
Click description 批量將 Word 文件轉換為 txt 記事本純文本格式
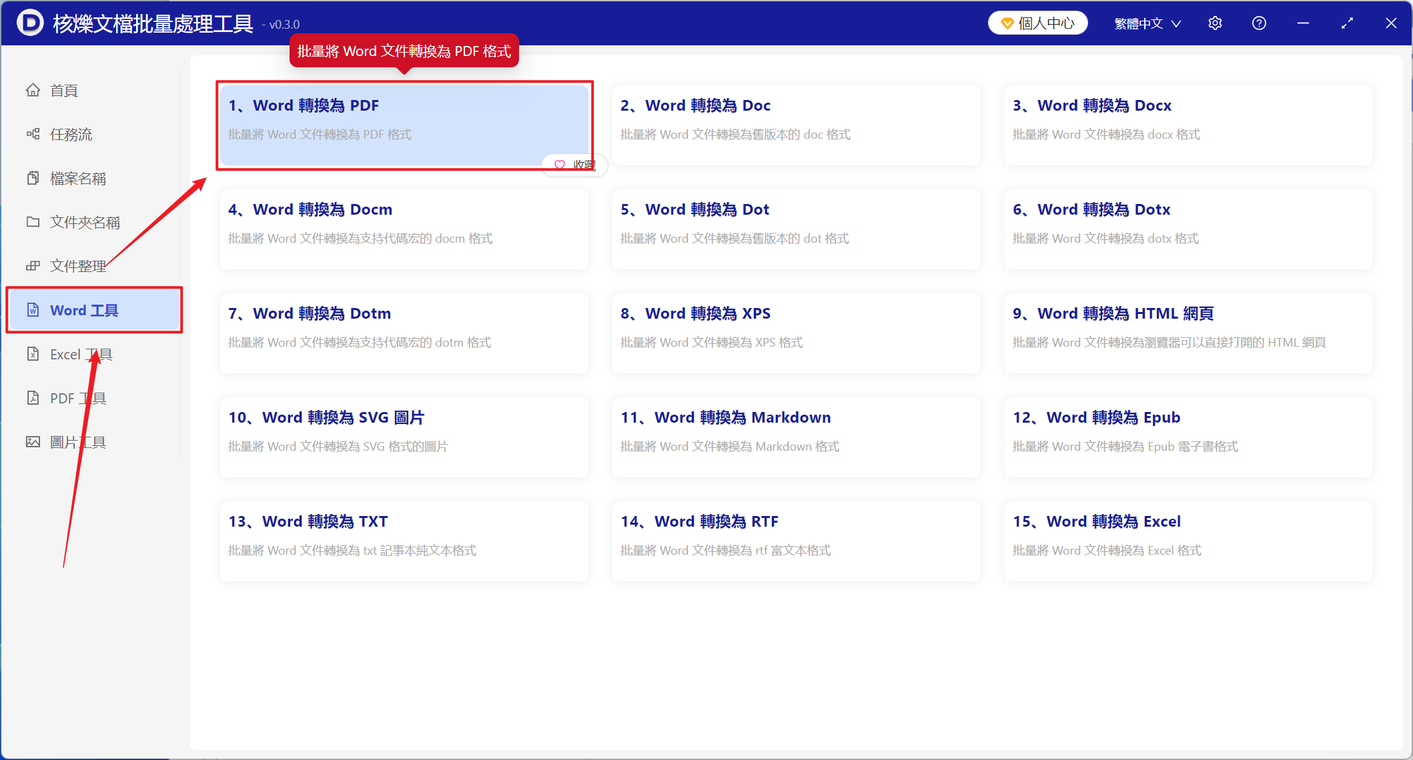pos(352,551)
